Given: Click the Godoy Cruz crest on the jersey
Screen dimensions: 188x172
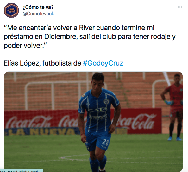Looking at the screenshot, I should click(106, 101).
